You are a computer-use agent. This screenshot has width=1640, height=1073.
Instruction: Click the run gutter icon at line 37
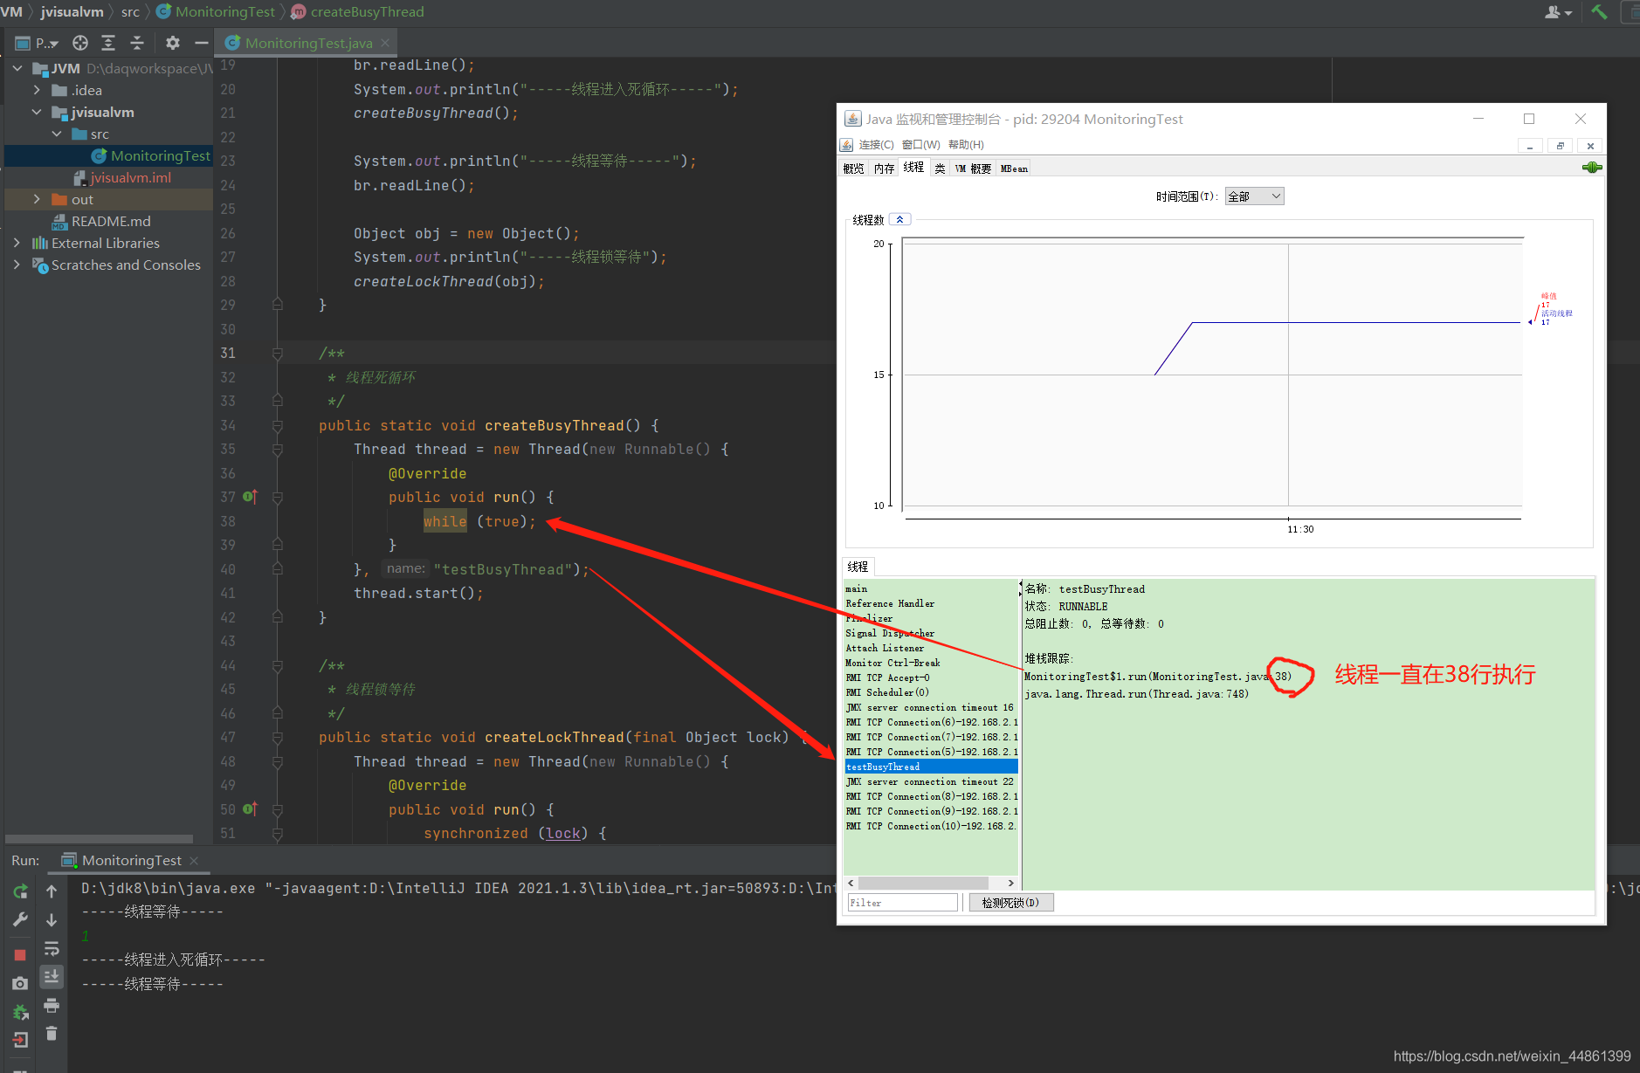(x=250, y=497)
